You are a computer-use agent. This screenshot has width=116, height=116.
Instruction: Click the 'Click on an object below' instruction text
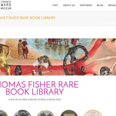(x=35, y=99)
